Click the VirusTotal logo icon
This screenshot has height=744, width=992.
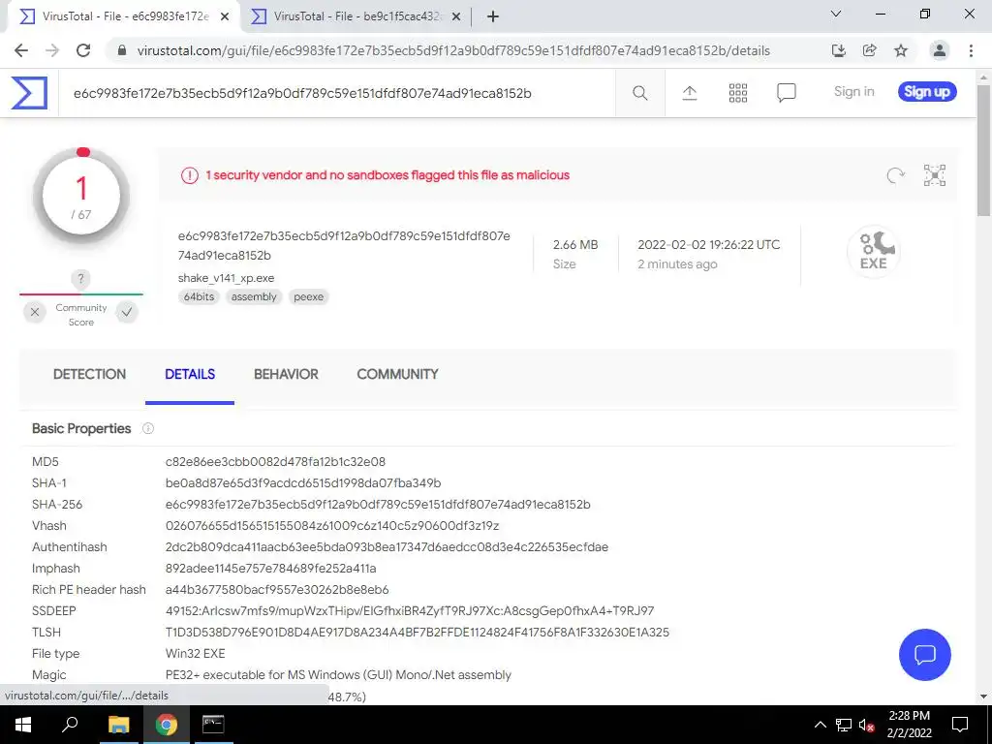point(29,93)
